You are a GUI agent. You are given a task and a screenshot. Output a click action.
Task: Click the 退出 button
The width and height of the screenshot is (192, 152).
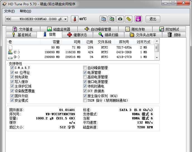pos(153,19)
